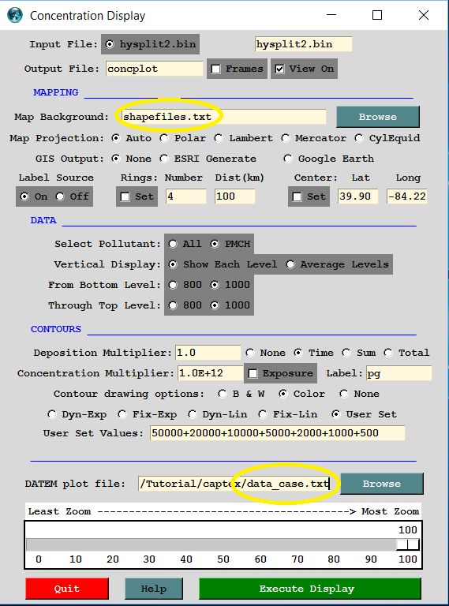Viewport: 449px width, 606px height.
Task: Browse for DATEM plot file
Action: pos(382,484)
